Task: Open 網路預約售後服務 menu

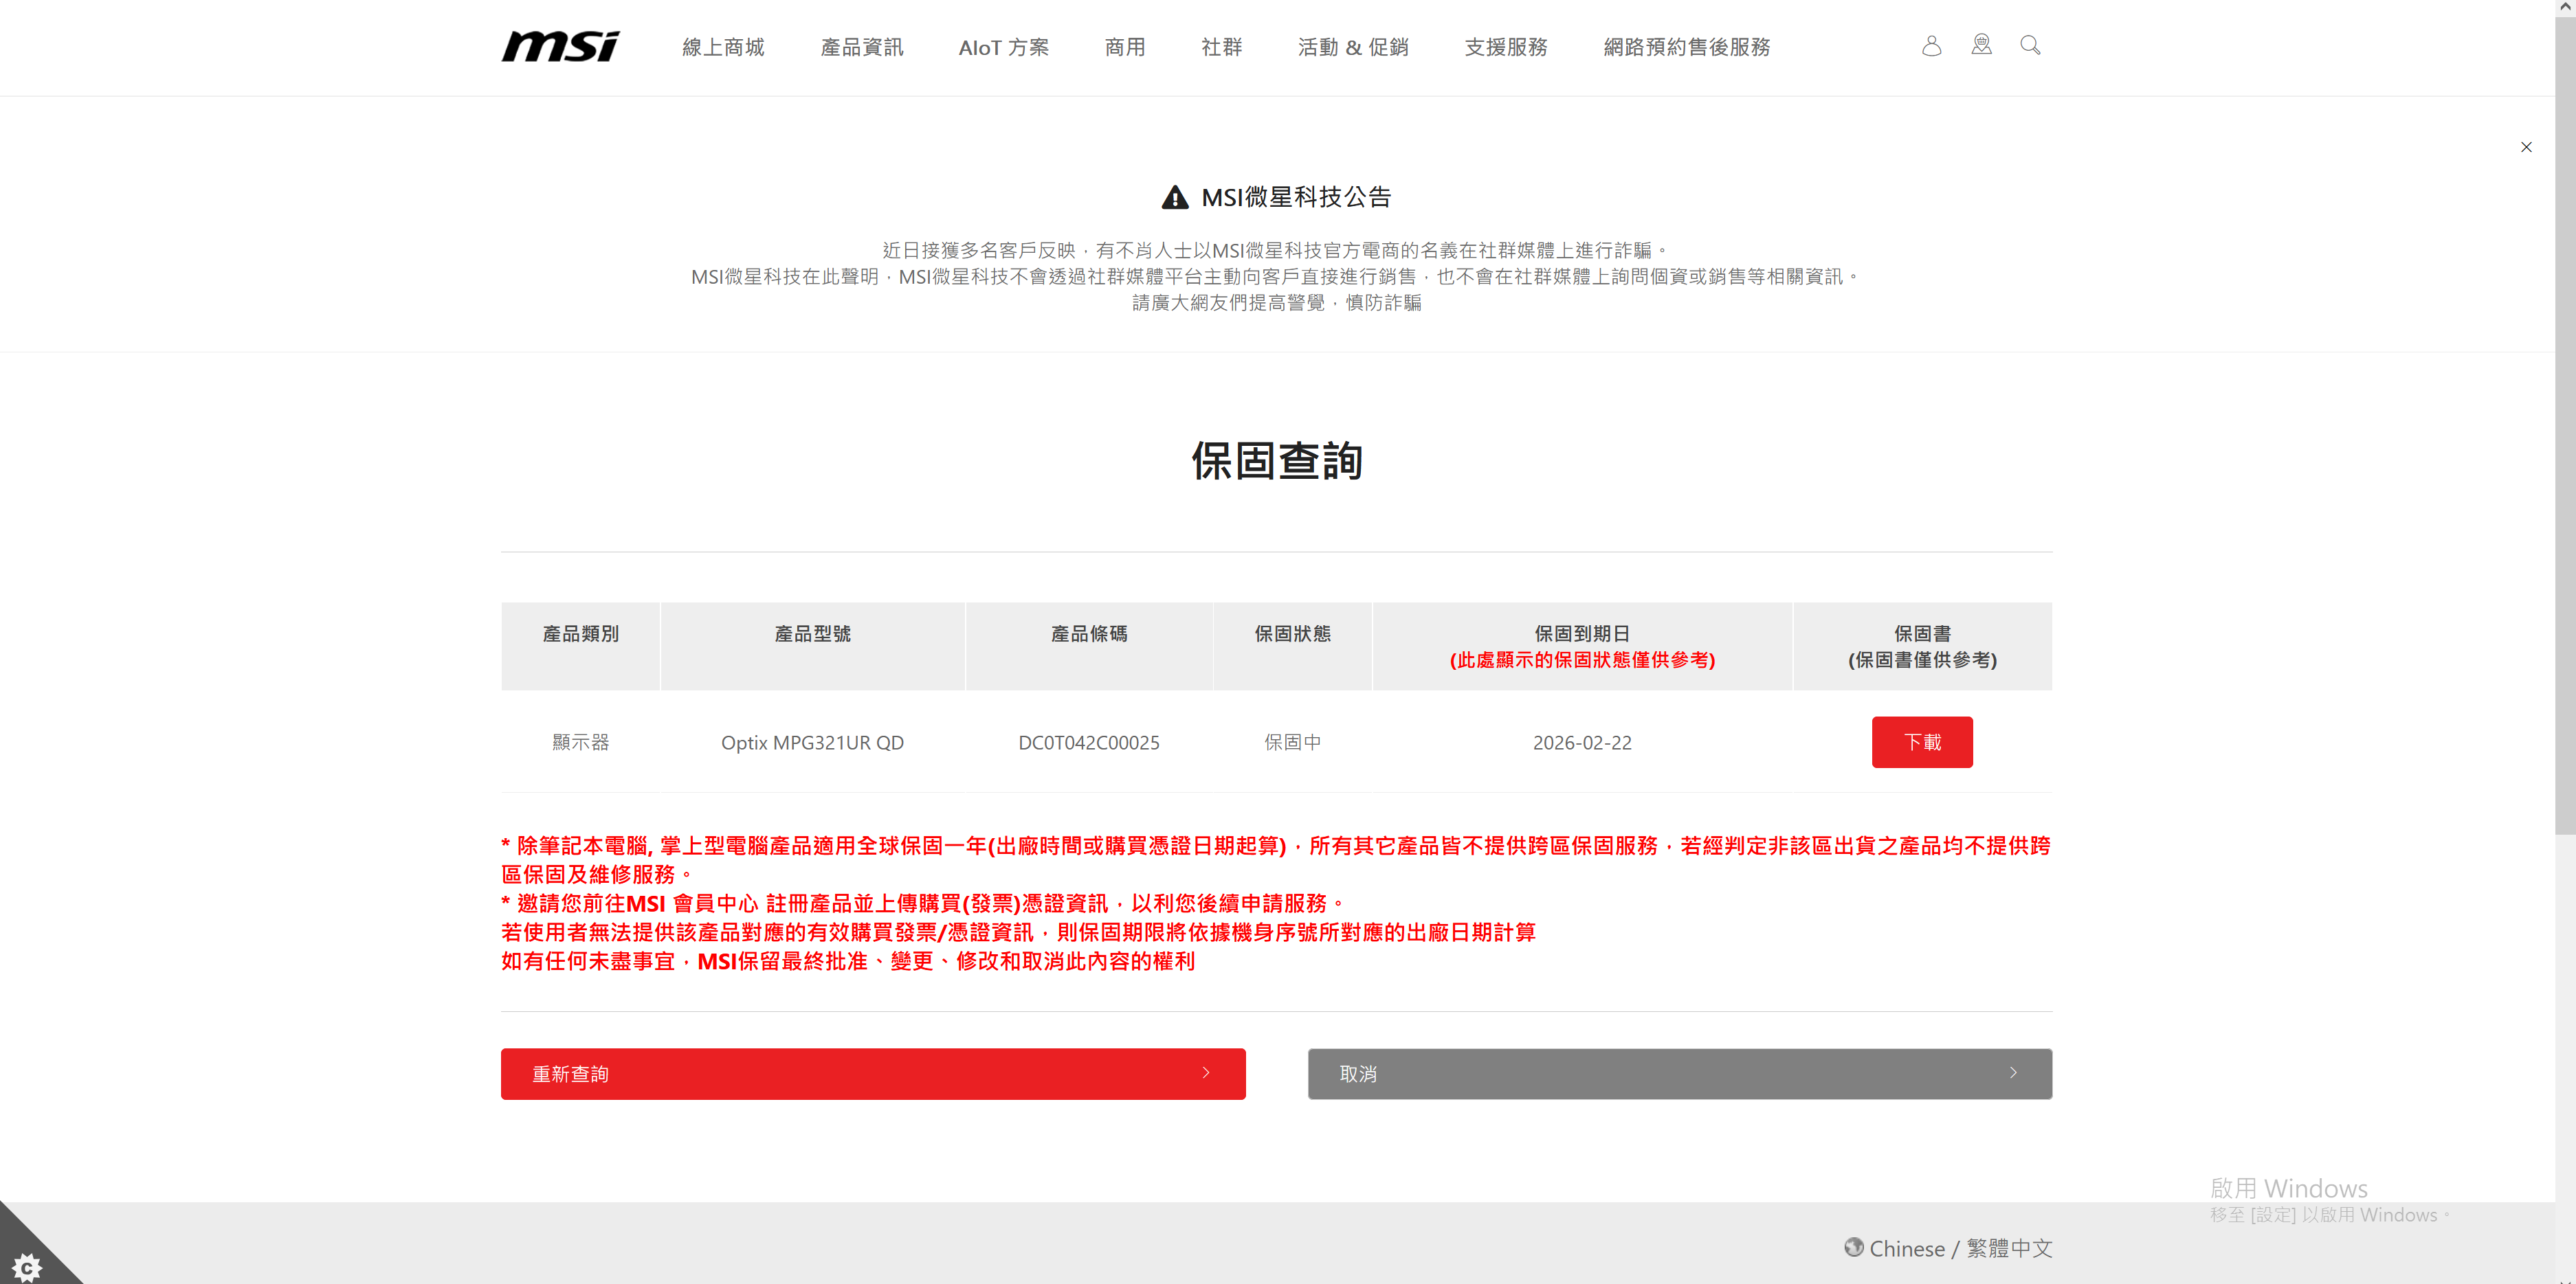Action: [x=1687, y=47]
